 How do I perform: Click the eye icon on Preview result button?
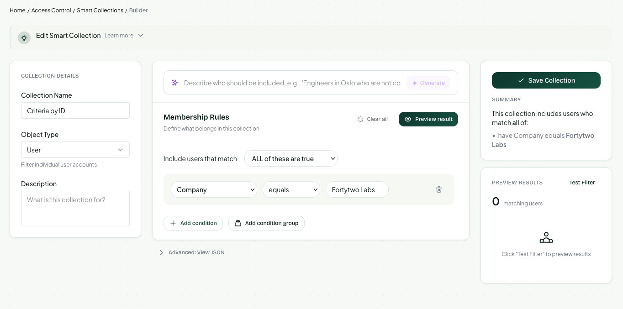(x=408, y=119)
